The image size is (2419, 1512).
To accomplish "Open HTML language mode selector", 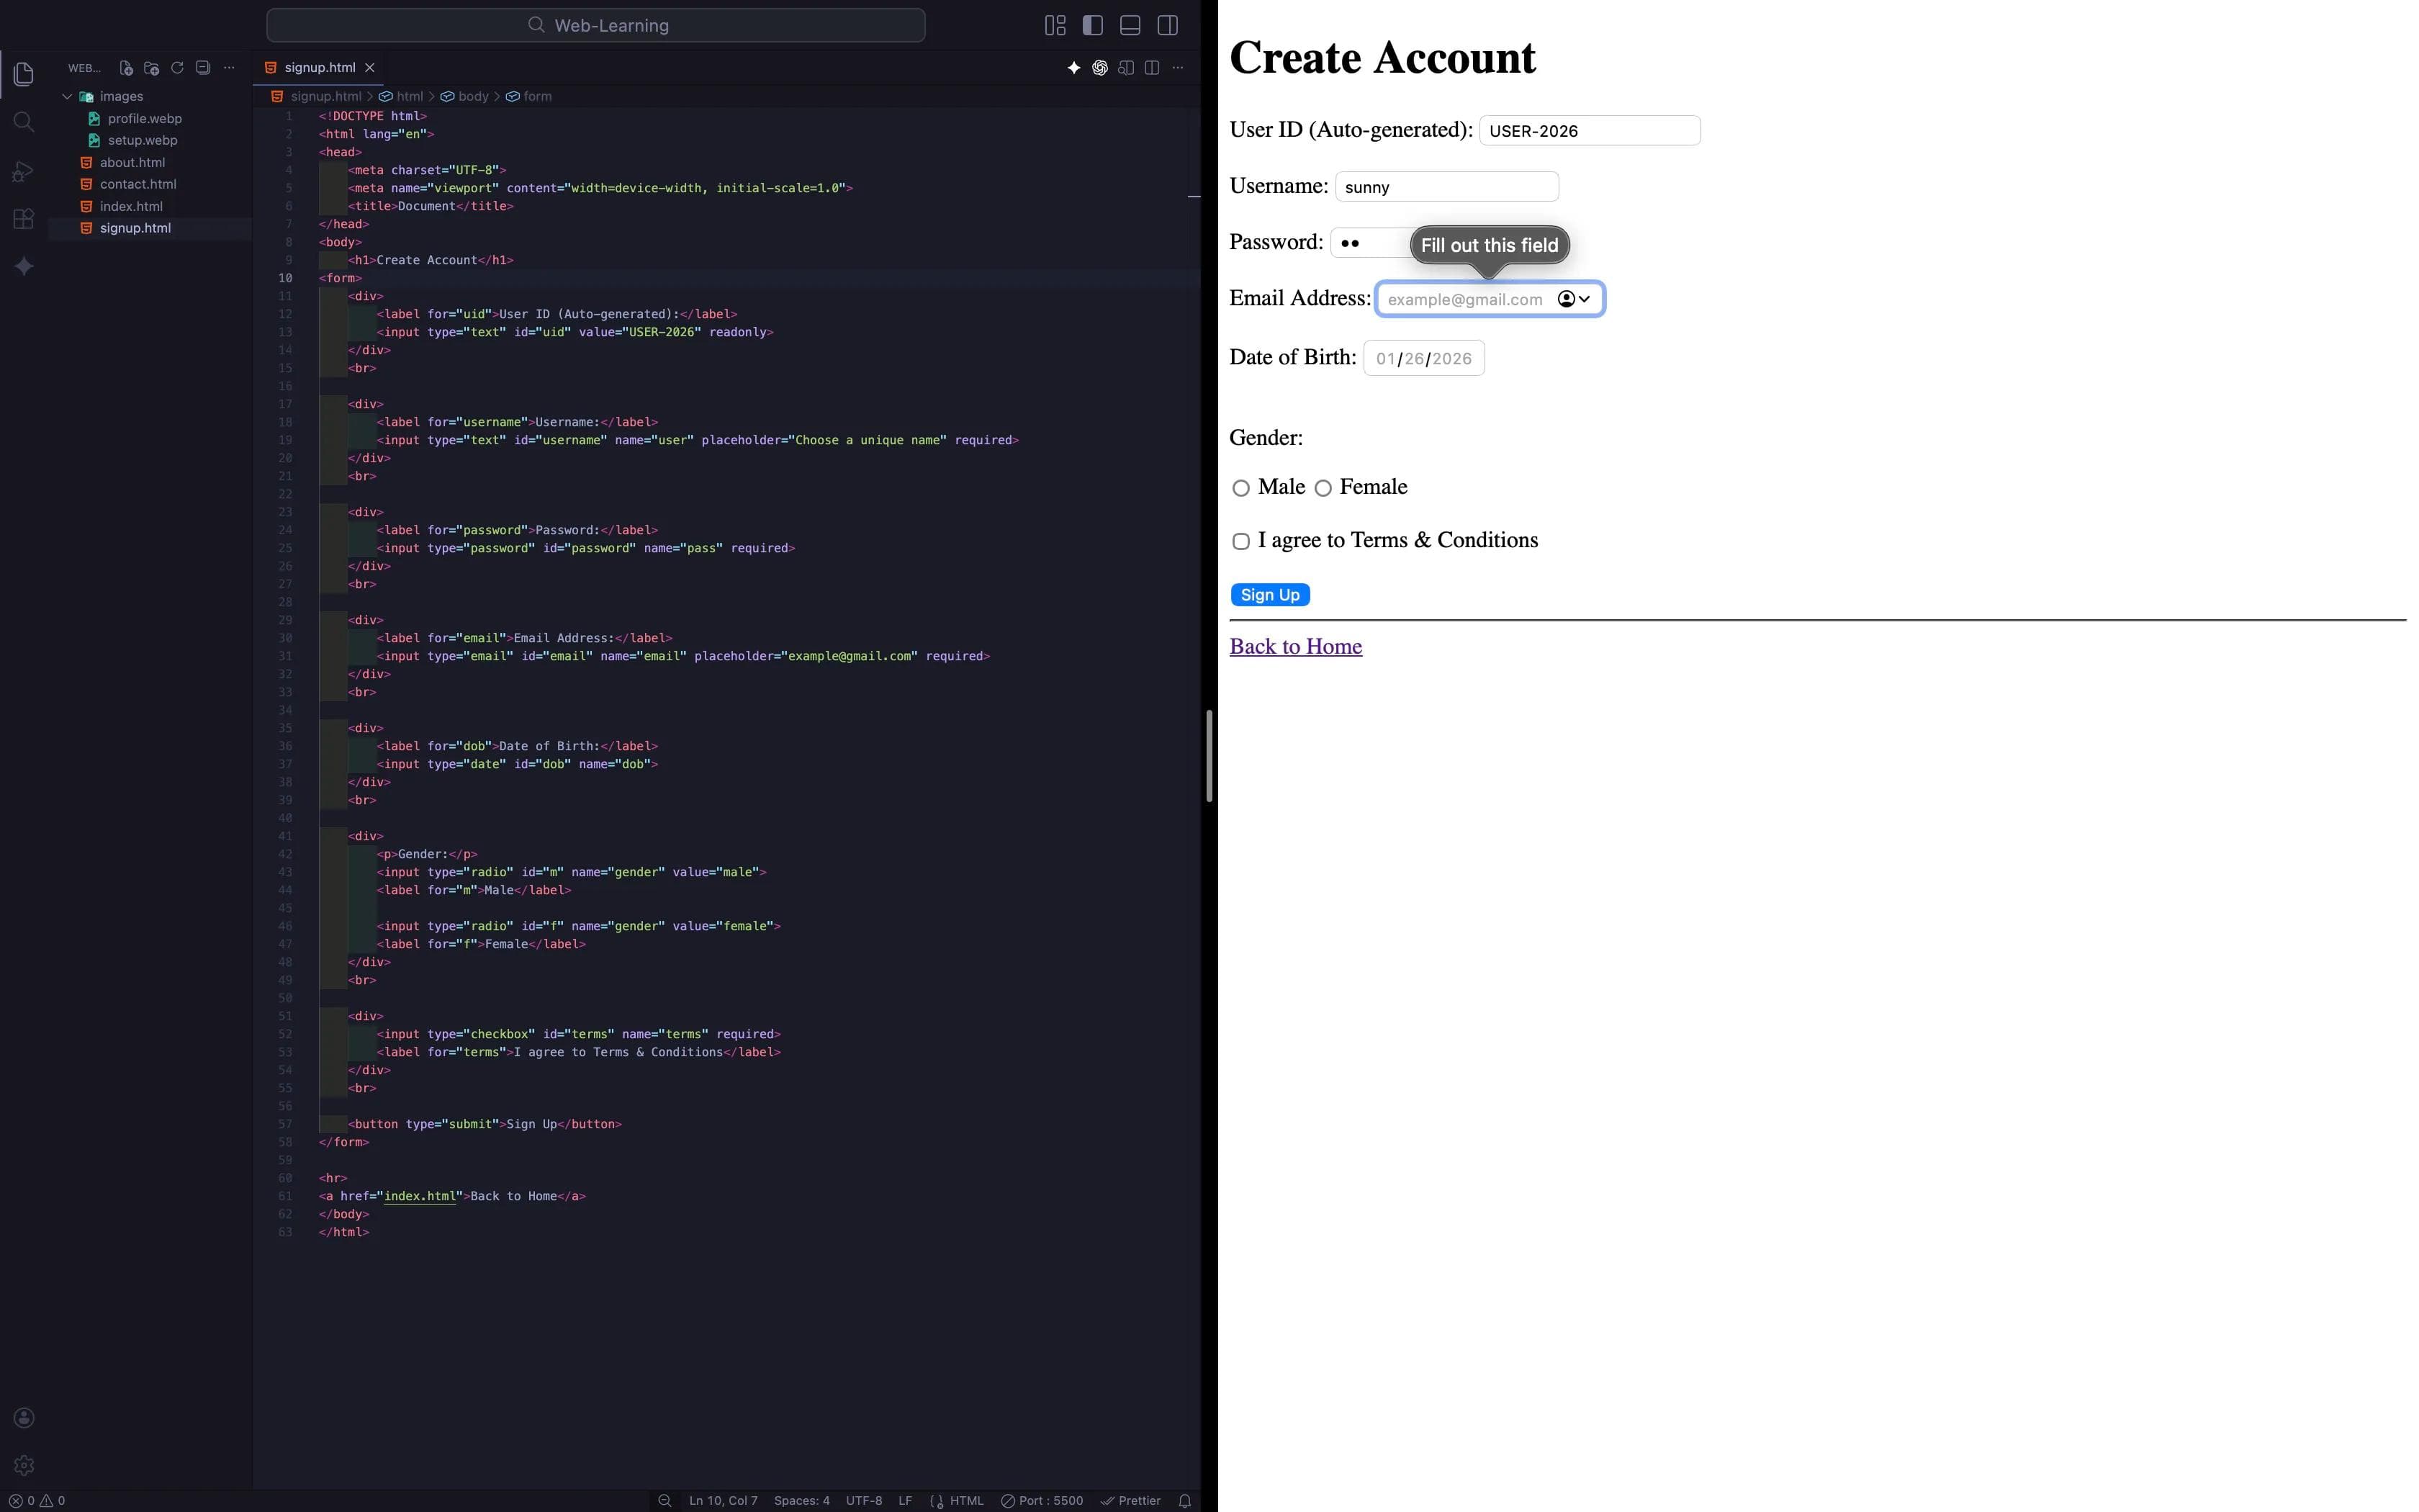I will tap(965, 1500).
